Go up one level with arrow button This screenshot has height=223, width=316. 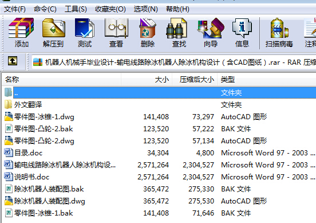tap(13, 61)
